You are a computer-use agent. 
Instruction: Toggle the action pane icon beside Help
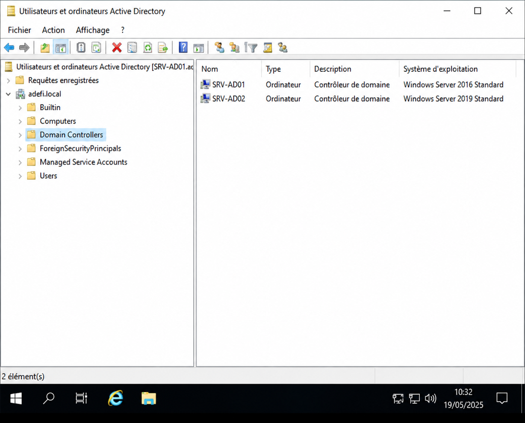tap(198, 48)
